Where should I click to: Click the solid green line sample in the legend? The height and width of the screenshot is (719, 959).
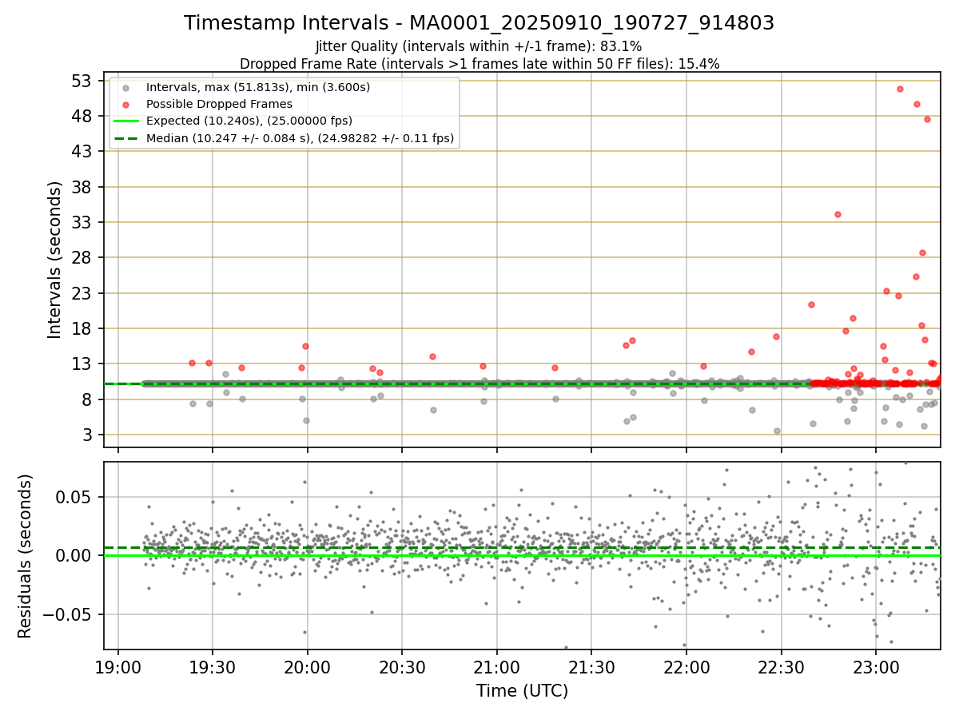(125, 121)
